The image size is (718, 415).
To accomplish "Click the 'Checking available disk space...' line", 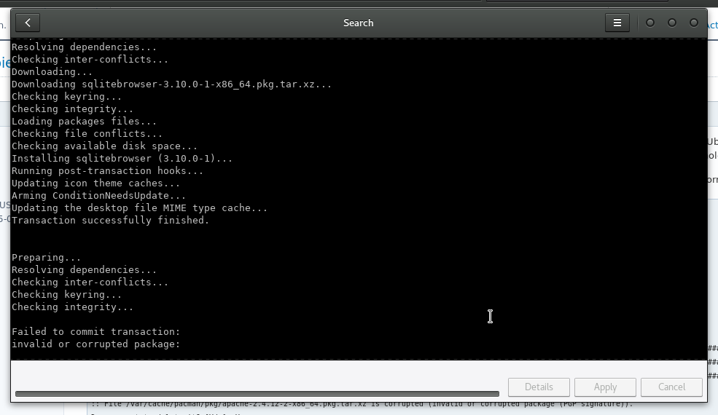I will point(104,146).
